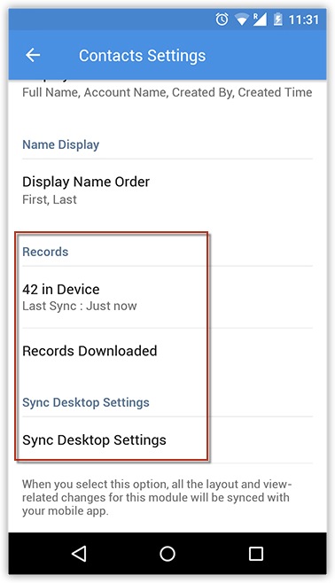This screenshot has width=335, height=583.
Task: Select the 42 in Device records entry
Action: click(167, 297)
